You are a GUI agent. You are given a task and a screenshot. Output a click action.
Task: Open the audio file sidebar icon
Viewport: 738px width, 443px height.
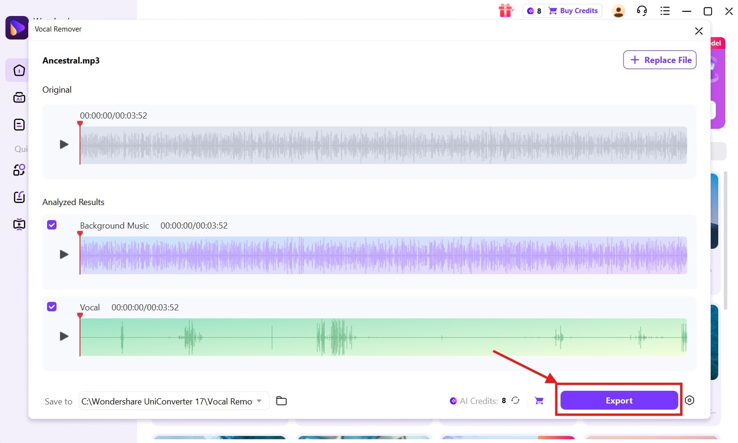(x=19, y=197)
